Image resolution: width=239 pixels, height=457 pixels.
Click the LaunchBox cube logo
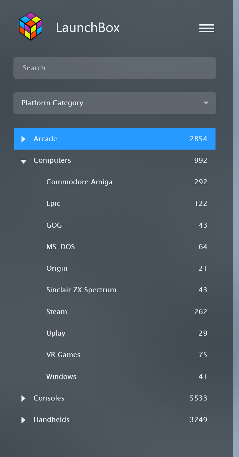click(x=31, y=27)
